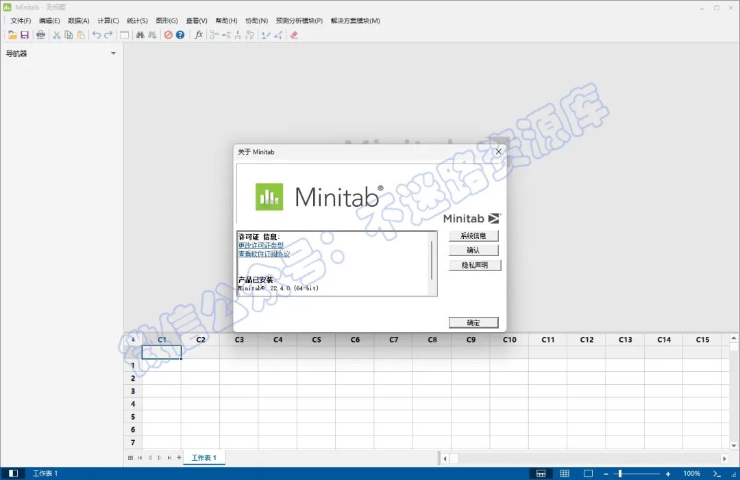Image resolution: width=740 pixels, height=480 pixels.
Task: Click the Paste clipboard icon
Action: 81,35
